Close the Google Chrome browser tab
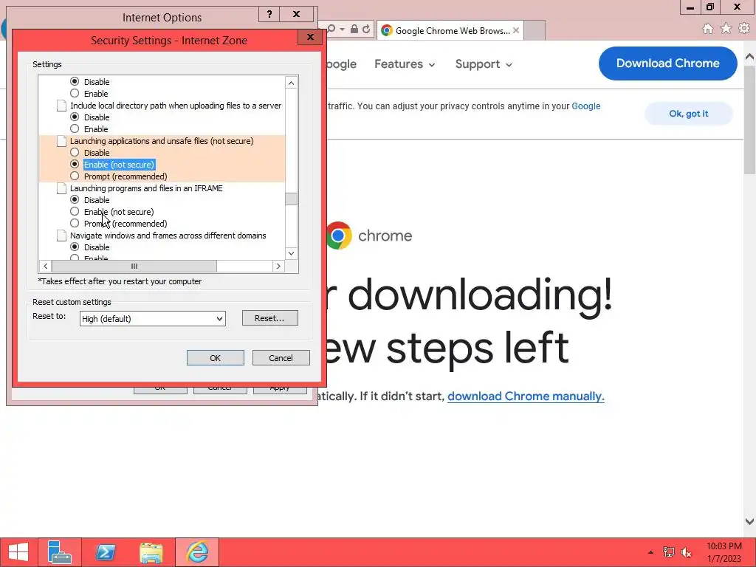Viewport: 756px width, 567px height. [x=516, y=30]
